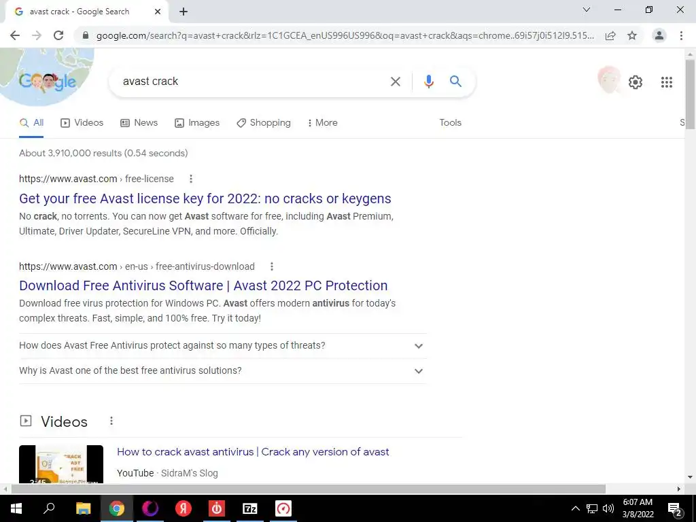Open search Tools
This screenshot has height=522, width=696.
pyautogui.click(x=450, y=123)
